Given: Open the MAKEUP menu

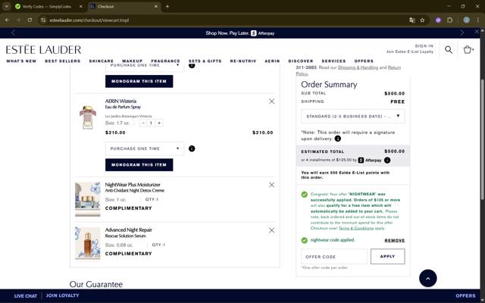Looking at the screenshot, I should (x=133, y=61).
